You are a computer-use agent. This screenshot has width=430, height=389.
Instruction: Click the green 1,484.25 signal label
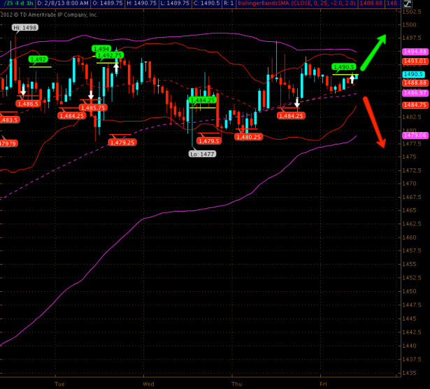click(x=202, y=100)
